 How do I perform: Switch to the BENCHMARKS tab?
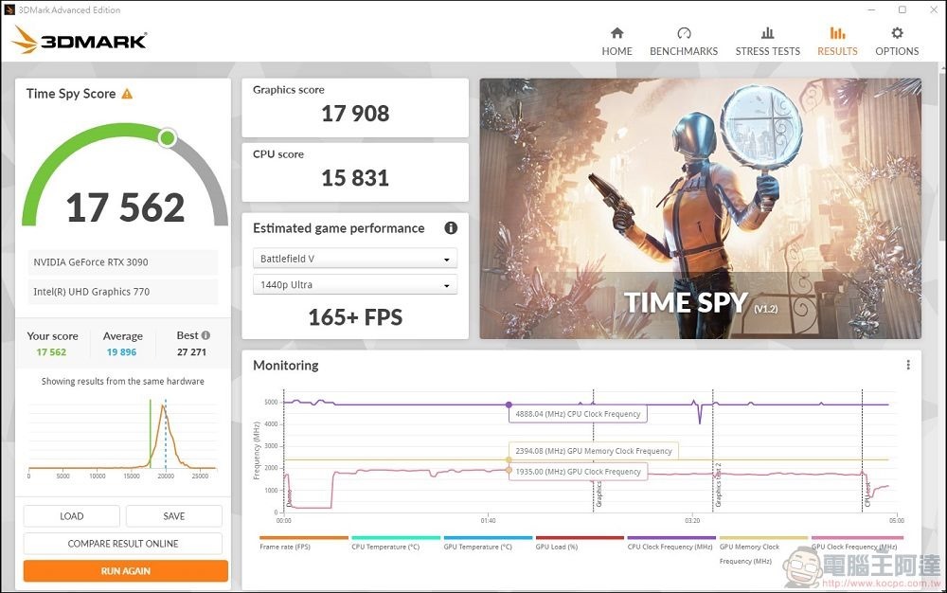coord(684,42)
